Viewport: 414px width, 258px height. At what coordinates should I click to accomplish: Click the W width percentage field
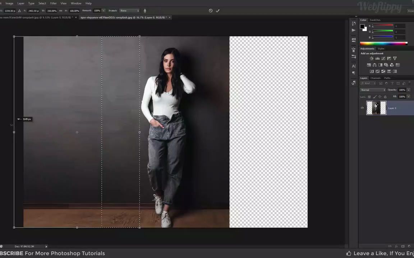tap(52, 11)
